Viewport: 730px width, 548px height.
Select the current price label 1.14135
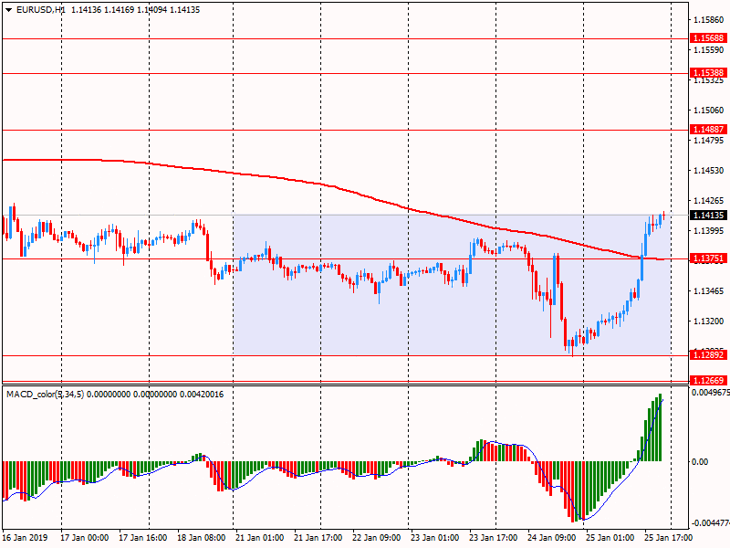(708, 216)
